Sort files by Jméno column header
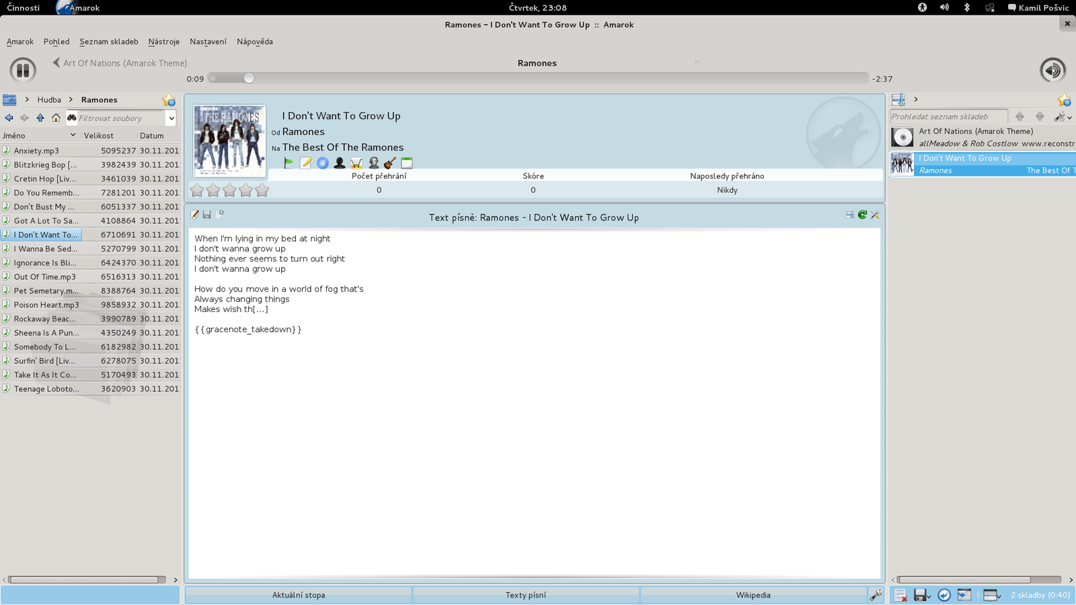This screenshot has width=1076, height=605. pyautogui.click(x=39, y=135)
